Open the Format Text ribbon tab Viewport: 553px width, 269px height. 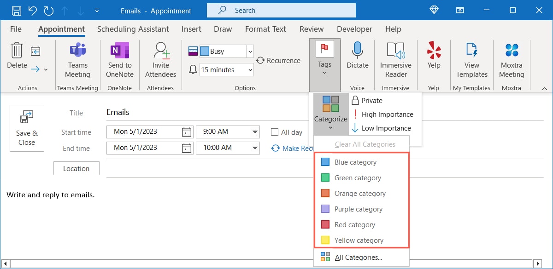(x=265, y=29)
